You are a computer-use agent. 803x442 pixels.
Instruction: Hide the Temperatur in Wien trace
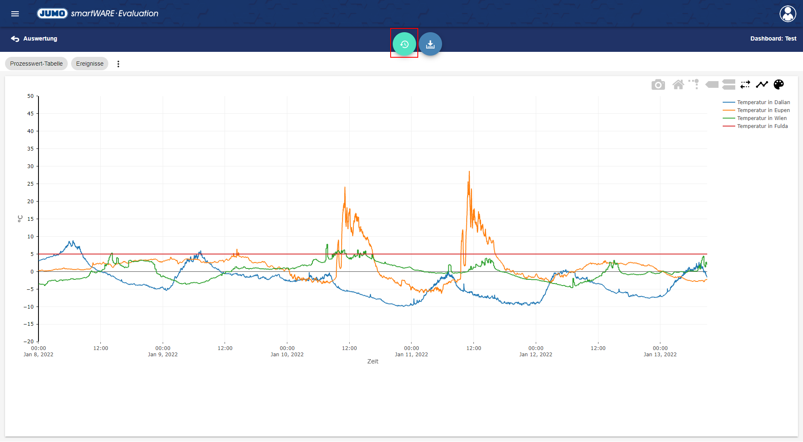(762, 118)
